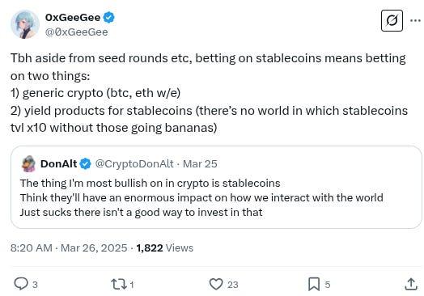Toggle the bookmark icon
Viewport: 424px width, 296px height.
[314, 285]
